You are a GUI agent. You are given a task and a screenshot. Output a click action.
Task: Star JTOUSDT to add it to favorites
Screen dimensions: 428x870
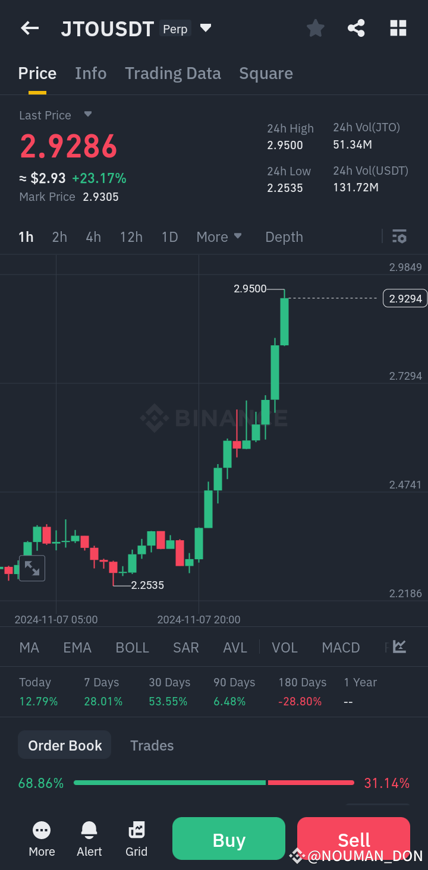point(315,28)
